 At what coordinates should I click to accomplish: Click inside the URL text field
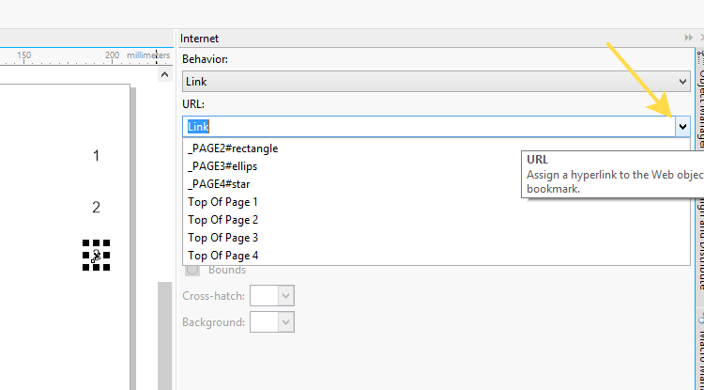(x=422, y=126)
